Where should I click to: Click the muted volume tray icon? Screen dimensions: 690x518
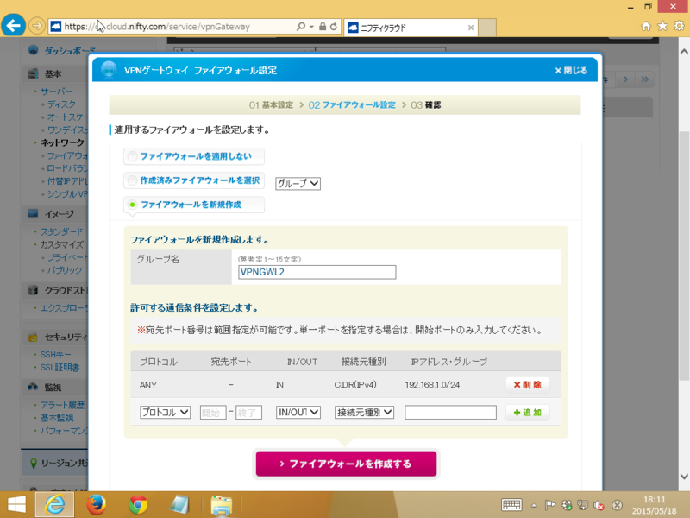pyautogui.click(x=599, y=505)
